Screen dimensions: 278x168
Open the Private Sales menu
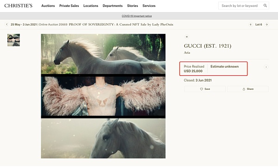(x=69, y=6)
